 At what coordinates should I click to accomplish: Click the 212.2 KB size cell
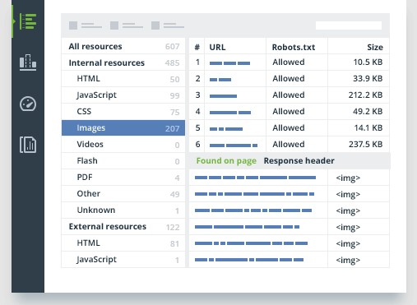pyautogui.click(x=365, y=95)
